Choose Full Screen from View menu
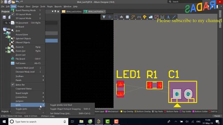This screenshot has height=125, width=223. (28, 63)
